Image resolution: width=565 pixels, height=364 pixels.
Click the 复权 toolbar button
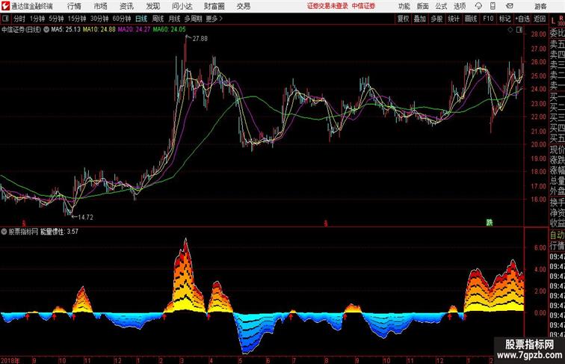(403, 19)
